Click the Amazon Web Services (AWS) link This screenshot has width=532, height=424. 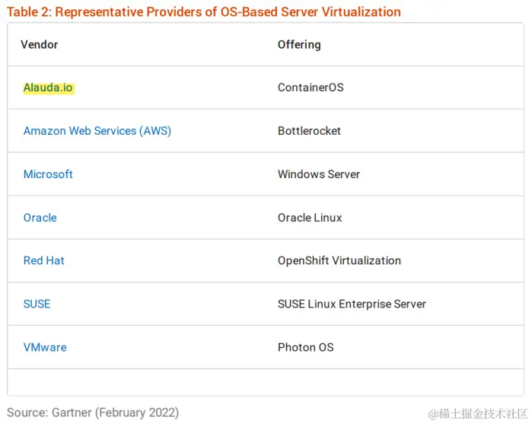pyautogui.click(x=97, y=131)
